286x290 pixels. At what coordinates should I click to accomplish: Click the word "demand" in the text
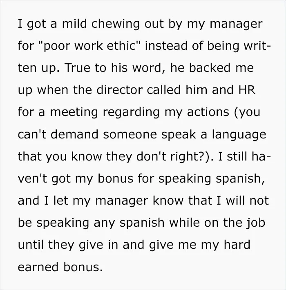(74, 134)
